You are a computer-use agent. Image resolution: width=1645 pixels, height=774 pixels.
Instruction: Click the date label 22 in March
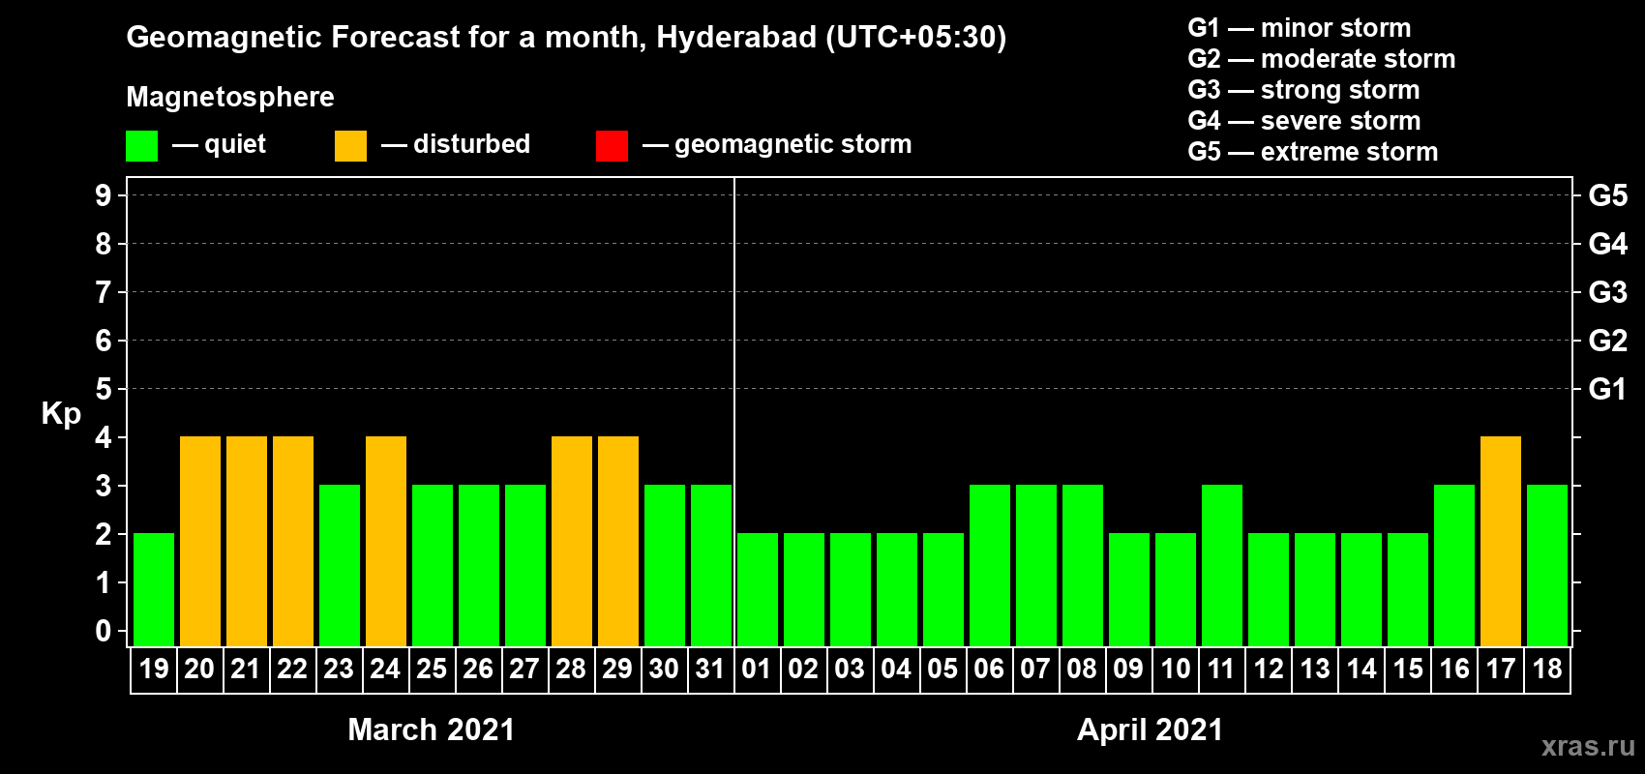[292, 669]
